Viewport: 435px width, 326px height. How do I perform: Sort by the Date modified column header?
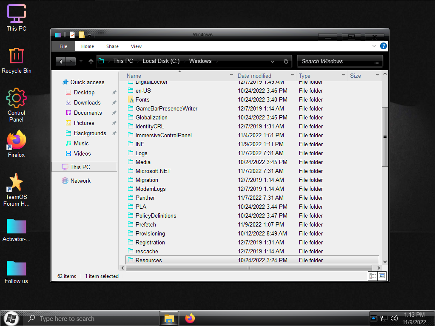click(x=254, y=76)
